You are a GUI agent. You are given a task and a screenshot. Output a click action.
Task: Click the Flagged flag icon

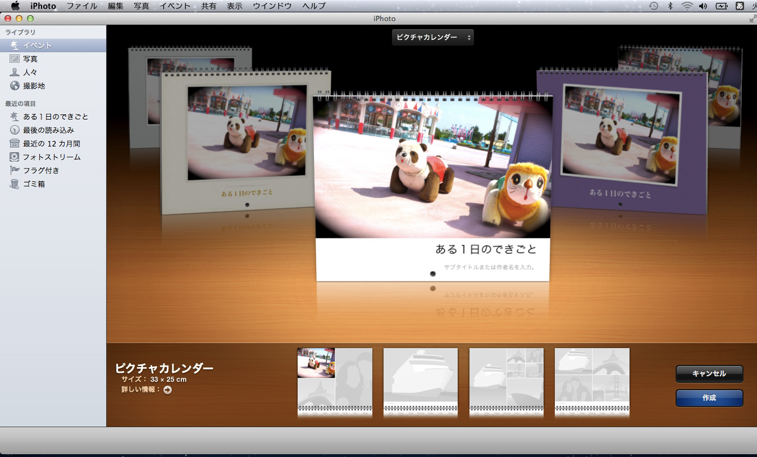[15, 171]
